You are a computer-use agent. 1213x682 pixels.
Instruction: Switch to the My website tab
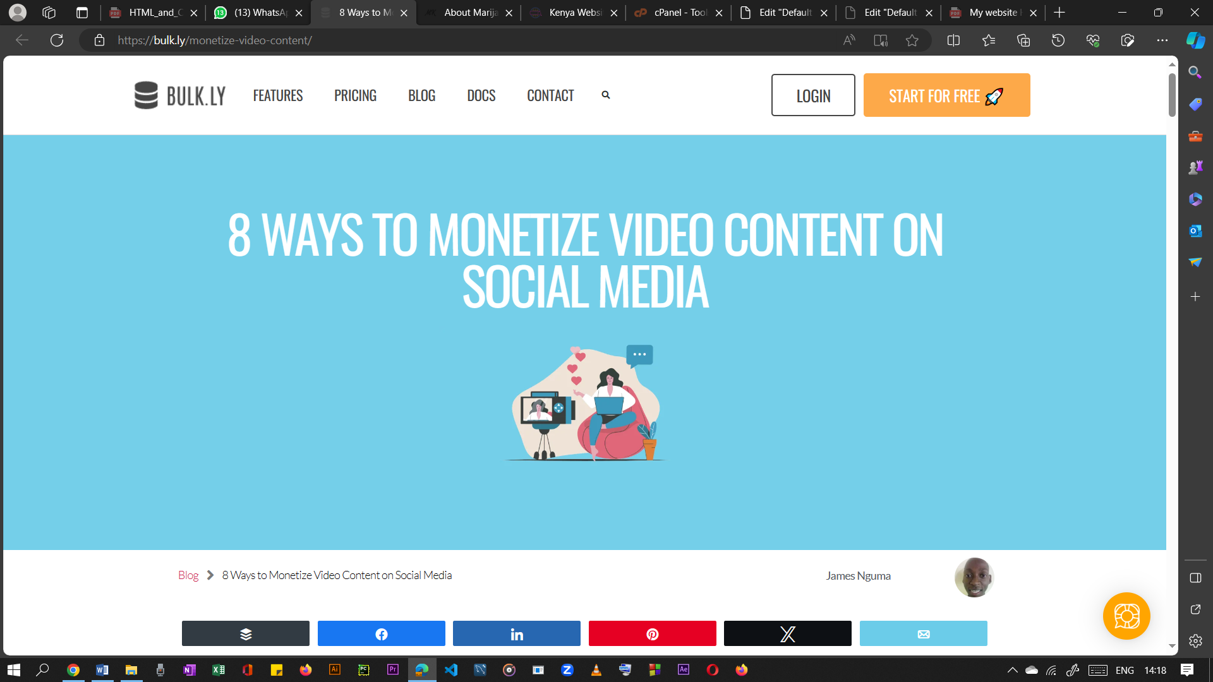993,13
